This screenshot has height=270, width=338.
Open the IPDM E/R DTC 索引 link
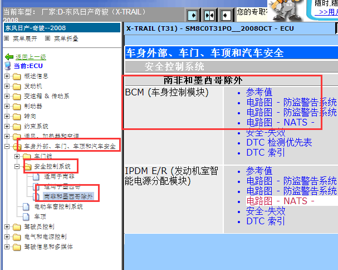(266, 221)
